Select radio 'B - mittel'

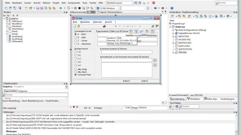(75, 38)
